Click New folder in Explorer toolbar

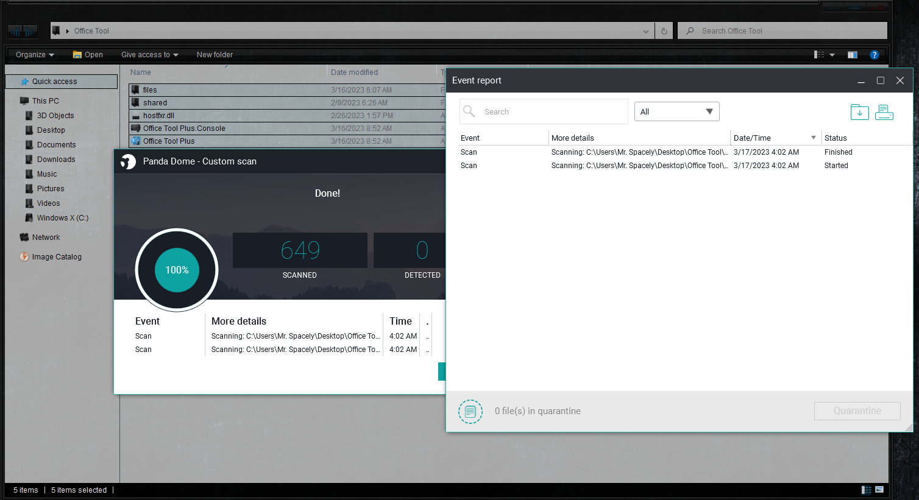(215, 55)
